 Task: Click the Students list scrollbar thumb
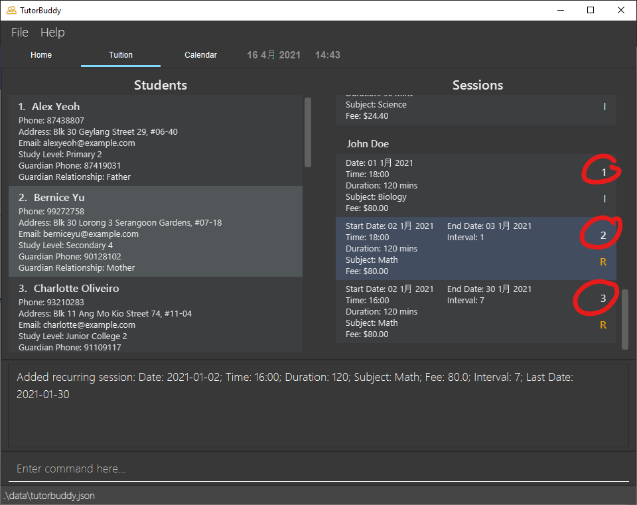(308, 132)
